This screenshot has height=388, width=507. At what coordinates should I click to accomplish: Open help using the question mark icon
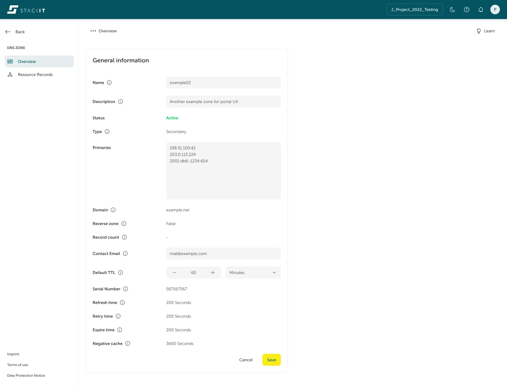point(466,9)
